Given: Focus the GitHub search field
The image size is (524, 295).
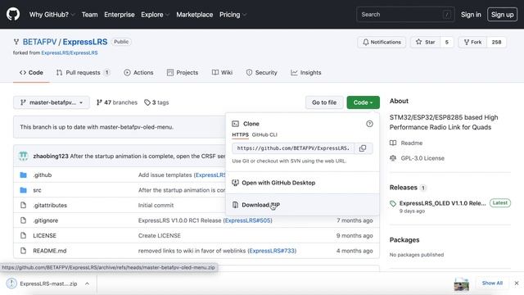Looking at the screenshot, I should click(405, 15).
